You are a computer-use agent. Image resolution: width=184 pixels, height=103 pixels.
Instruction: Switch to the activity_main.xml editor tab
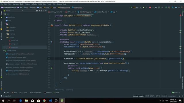[x=56, y=12]
